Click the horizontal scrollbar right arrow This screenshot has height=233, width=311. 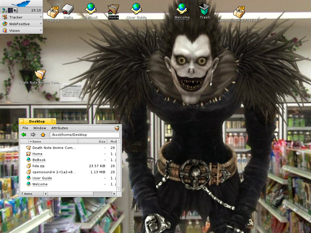click(114, 194)
